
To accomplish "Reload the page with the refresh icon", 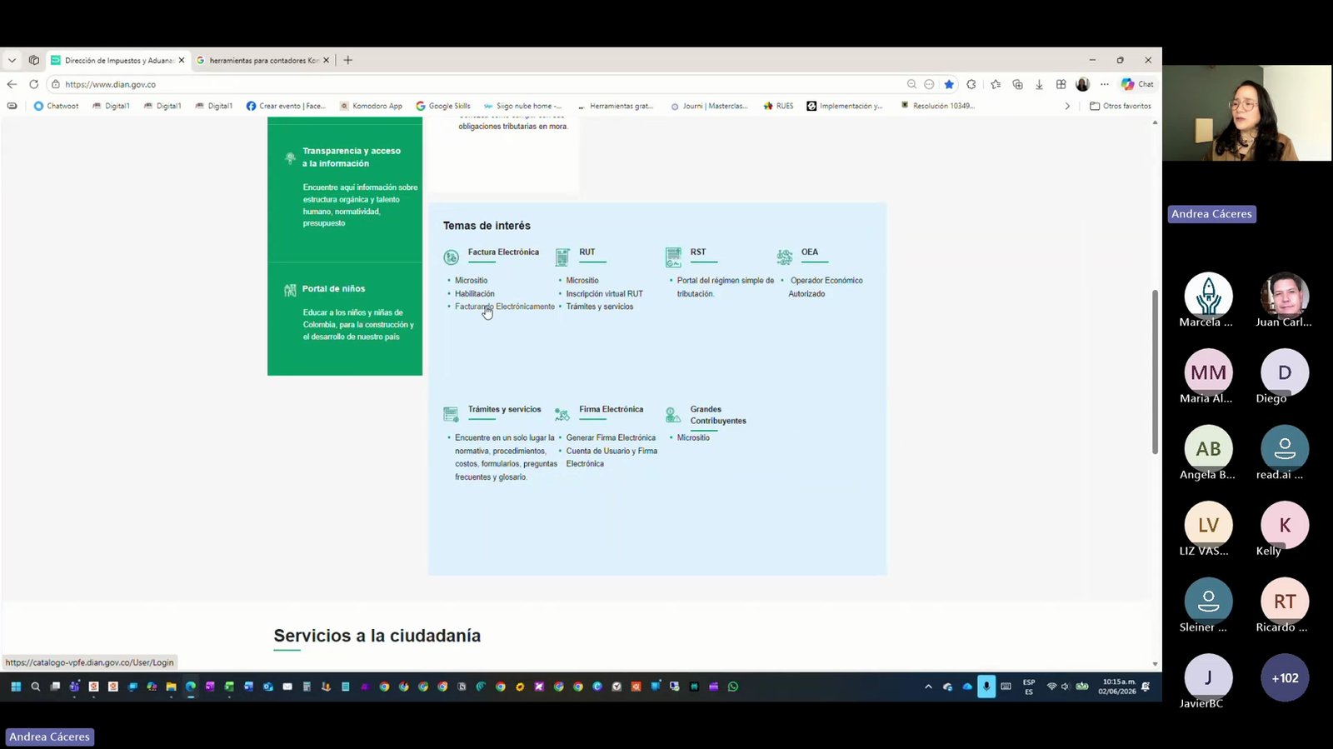I will tap(33, 84).
